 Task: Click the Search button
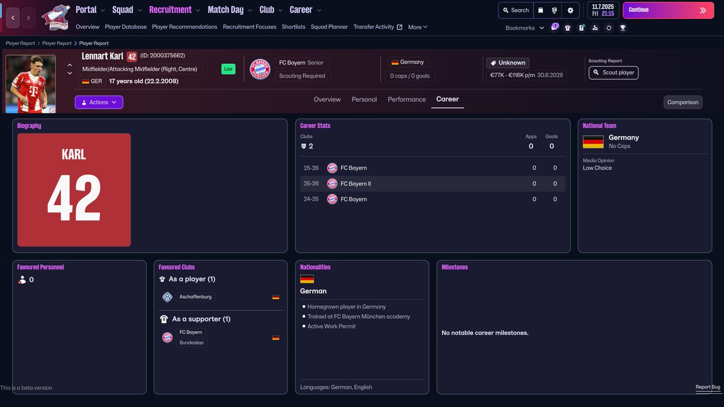click(515, 10)
